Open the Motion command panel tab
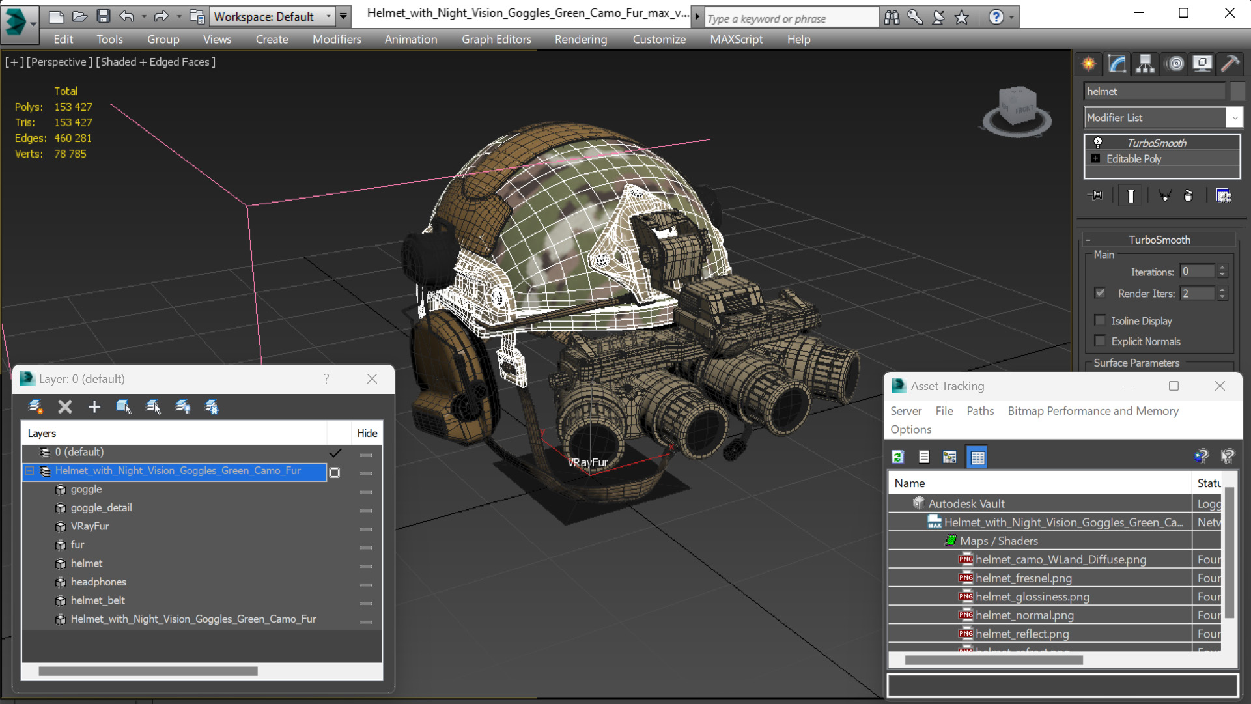Image resolution: width=1251 pixels, height=704 pixels. click(1175, 63)
